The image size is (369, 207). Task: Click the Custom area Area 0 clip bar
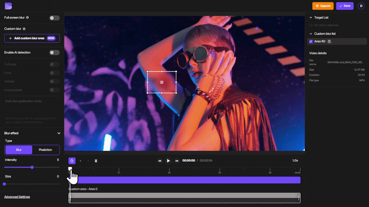click(184, 198)
